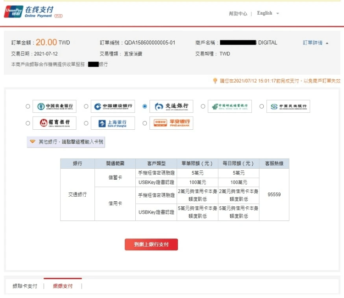This screenshot has width=344, height=298.
Task: Select the Bank of Shanghai radio button
Action: pos(86,123)
